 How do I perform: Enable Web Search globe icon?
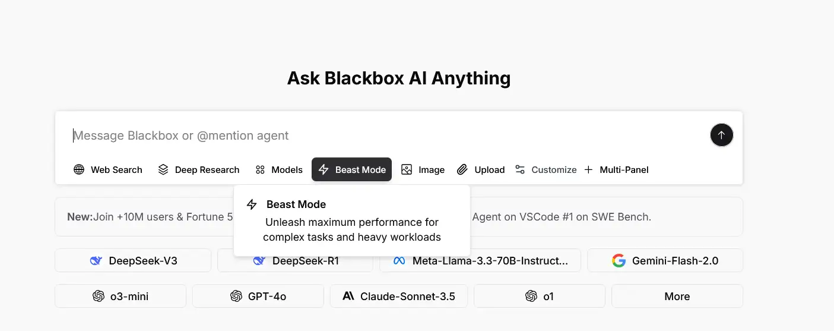[x=79, y=170]
